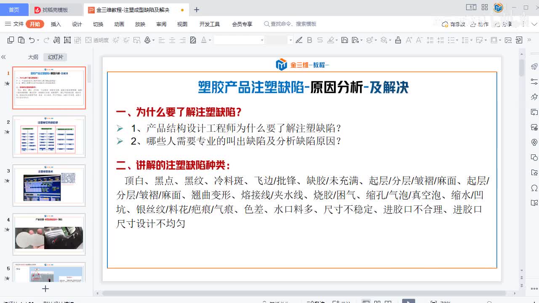
Task: Expand the save-as export dropdown arrow
Action: [x=361, y=40]
